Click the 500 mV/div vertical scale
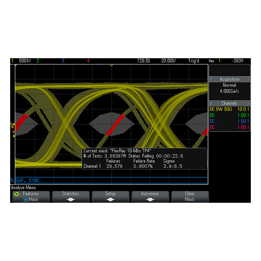Screen dimensions: 261x261 [25, 61]
